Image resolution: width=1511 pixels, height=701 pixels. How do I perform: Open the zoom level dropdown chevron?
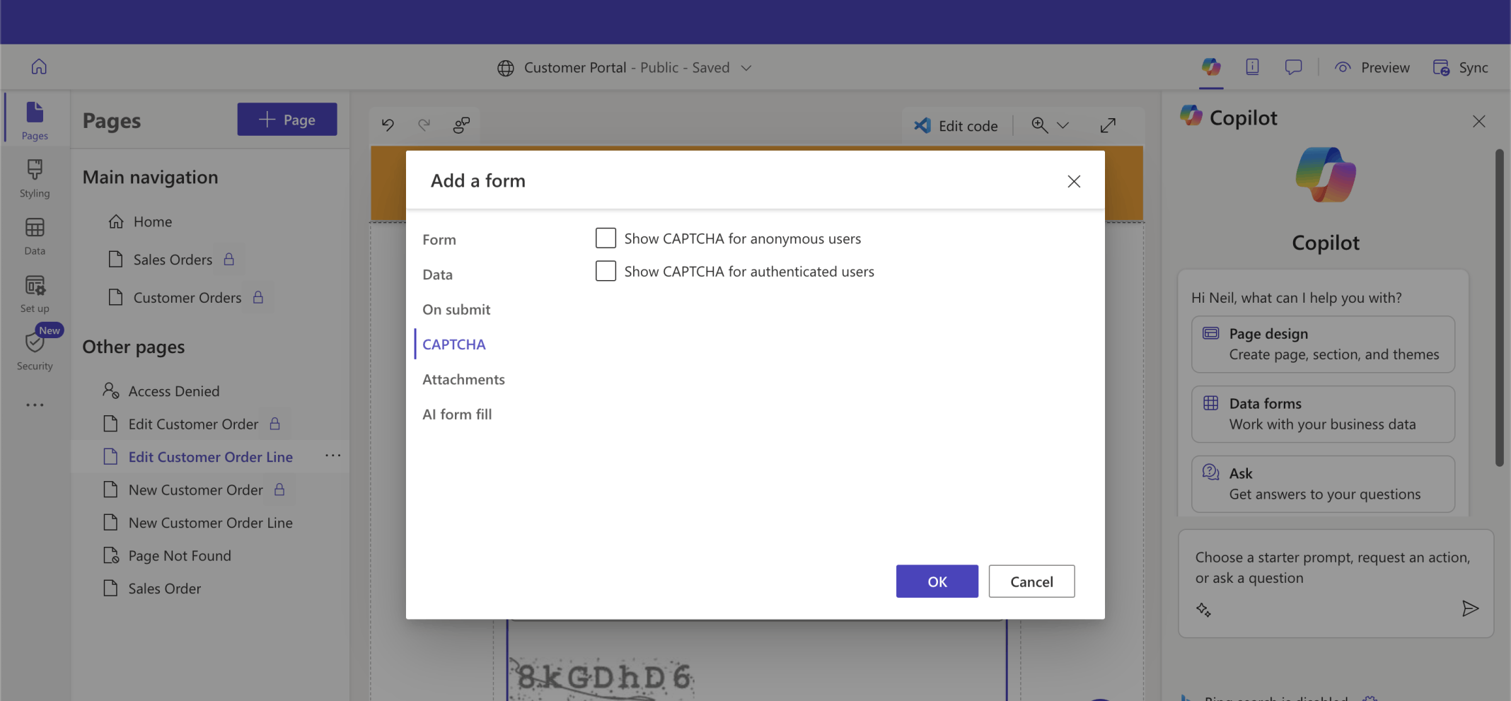tap(1063, 125)
